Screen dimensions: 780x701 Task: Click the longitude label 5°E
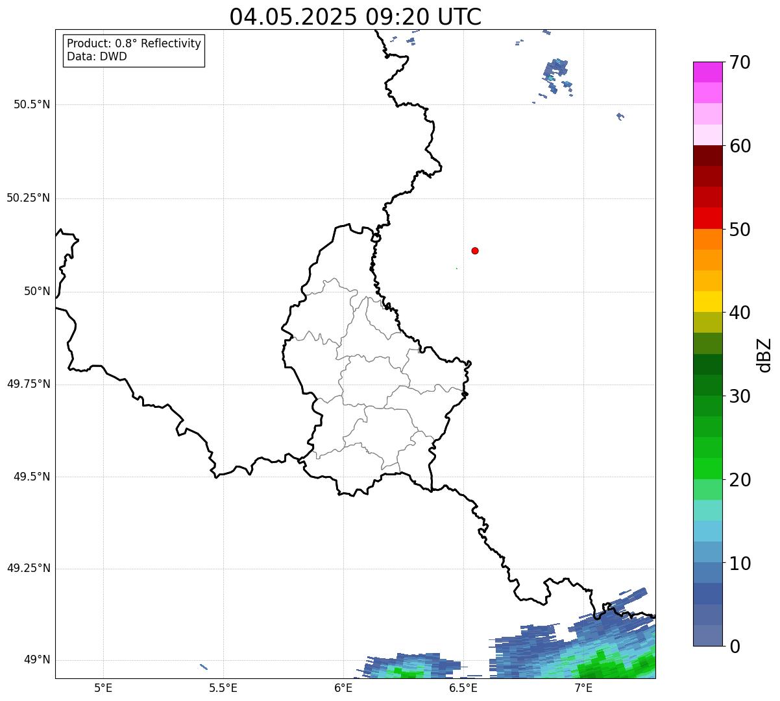tap(103, 688)
